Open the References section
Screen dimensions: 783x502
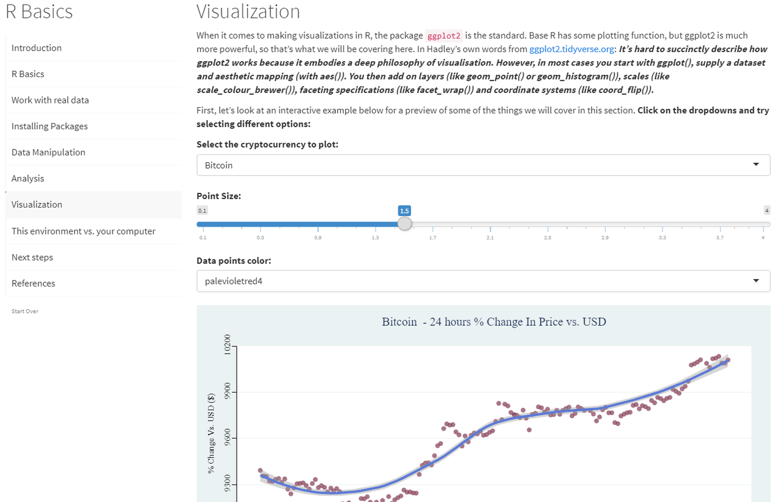(93, 283)
